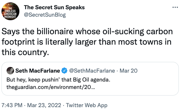Open Seth MacFarlane display name in quoted tweet
The height and width of the screenshot is (111, 180).
[x=38, y=71]
